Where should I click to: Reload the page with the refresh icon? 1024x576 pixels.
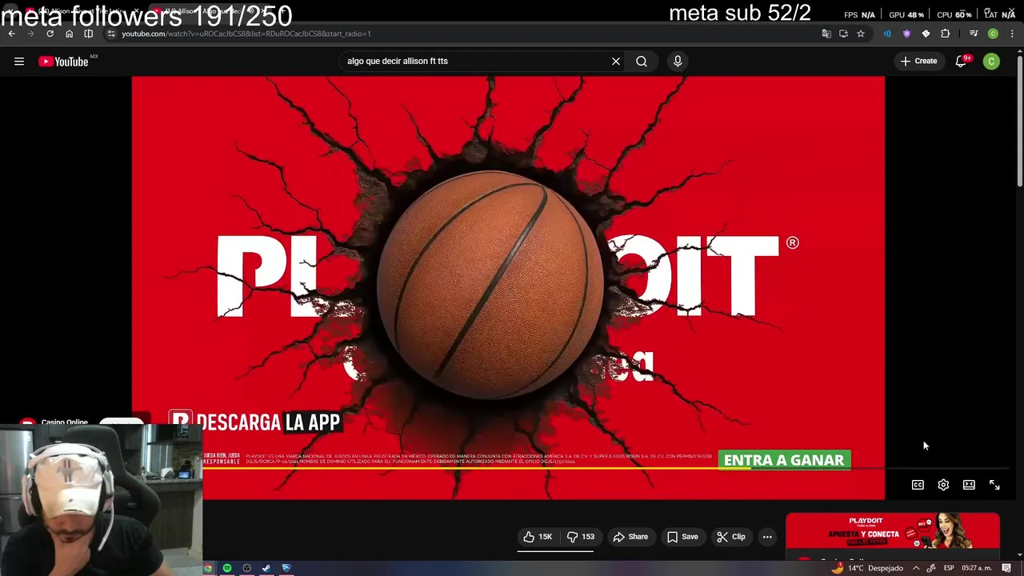tap(50, 34)
